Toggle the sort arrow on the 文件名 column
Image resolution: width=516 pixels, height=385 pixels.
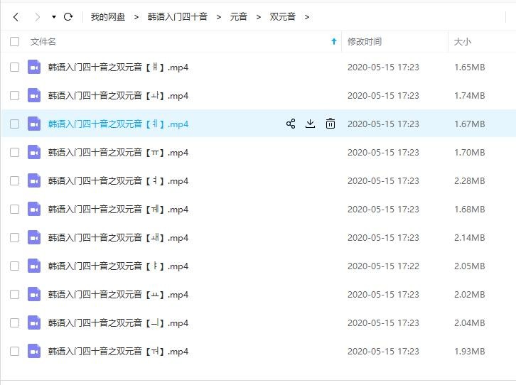click(x=334, y=42)
